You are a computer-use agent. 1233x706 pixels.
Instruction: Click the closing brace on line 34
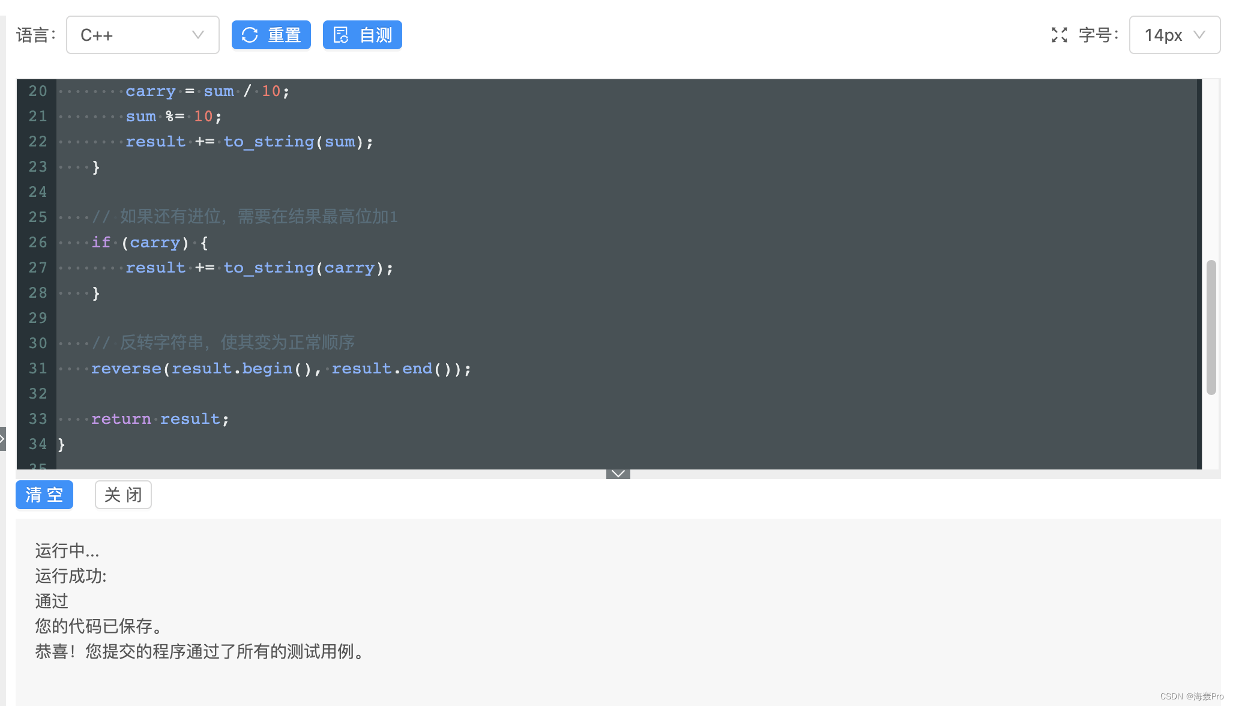pos(61,444)
